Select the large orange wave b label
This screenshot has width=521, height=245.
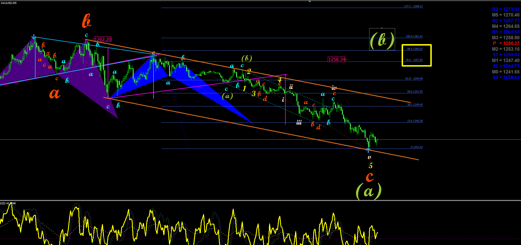click(x=87, y=21)
